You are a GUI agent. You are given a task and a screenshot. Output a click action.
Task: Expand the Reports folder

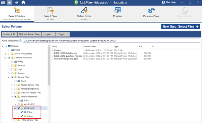[9, 73]
